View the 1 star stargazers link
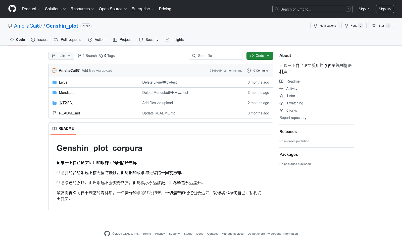 (x=287, y=96)
